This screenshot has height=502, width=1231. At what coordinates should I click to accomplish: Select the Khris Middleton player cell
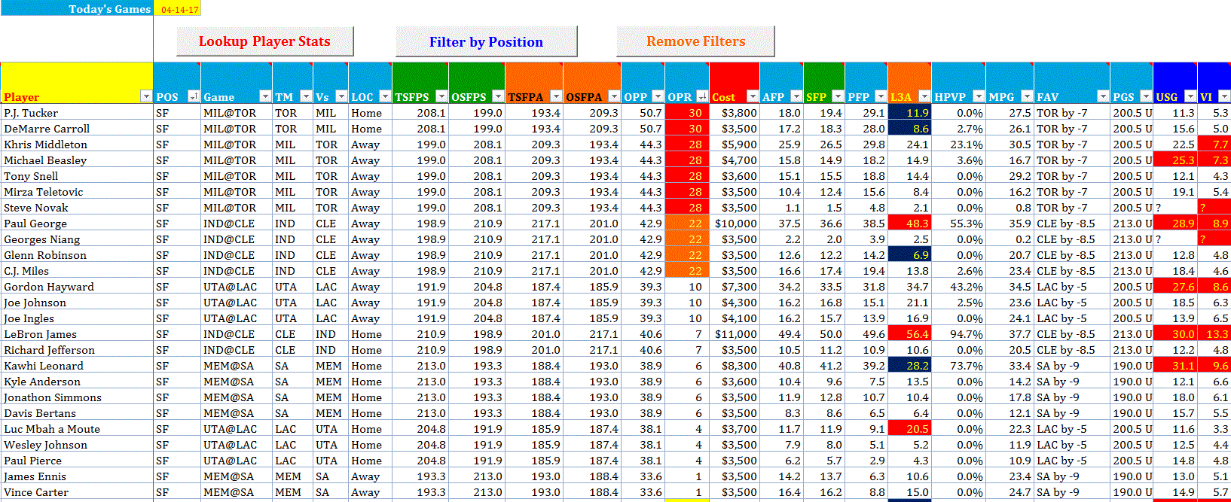(77, 145)
